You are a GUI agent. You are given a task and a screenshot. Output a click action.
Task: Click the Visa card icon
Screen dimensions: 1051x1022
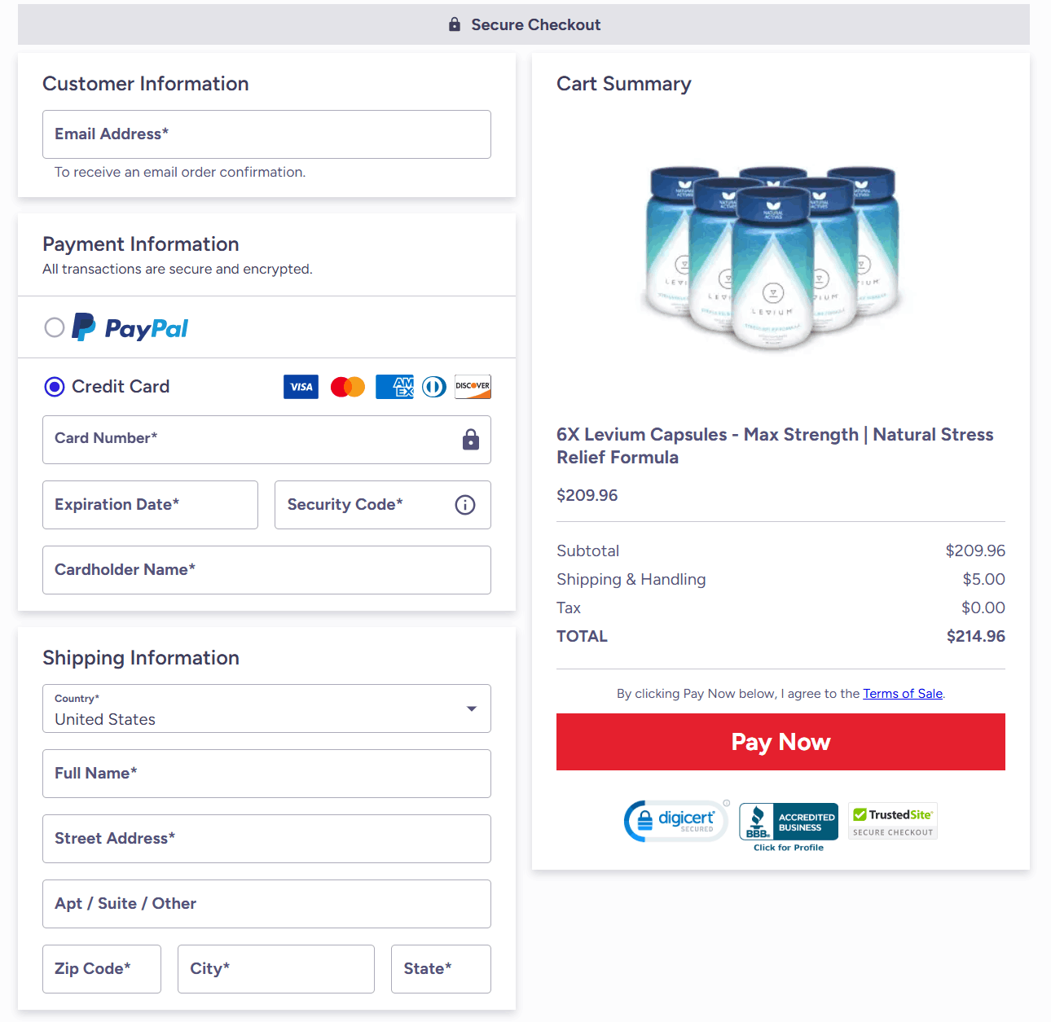coord(301,387)
